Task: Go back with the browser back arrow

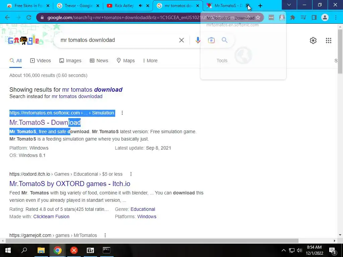Action: pos(7,17)
